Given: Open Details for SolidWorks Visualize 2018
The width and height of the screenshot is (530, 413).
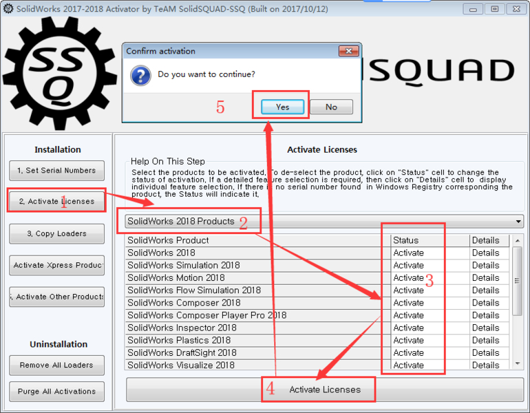Looking at the screenshot, I should pyautogui.click(x=489, y=365).
